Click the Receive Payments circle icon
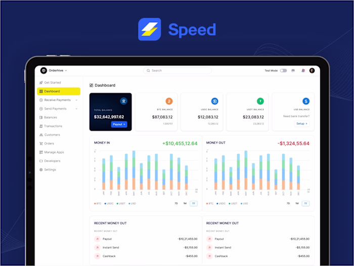 coord(41,100)
